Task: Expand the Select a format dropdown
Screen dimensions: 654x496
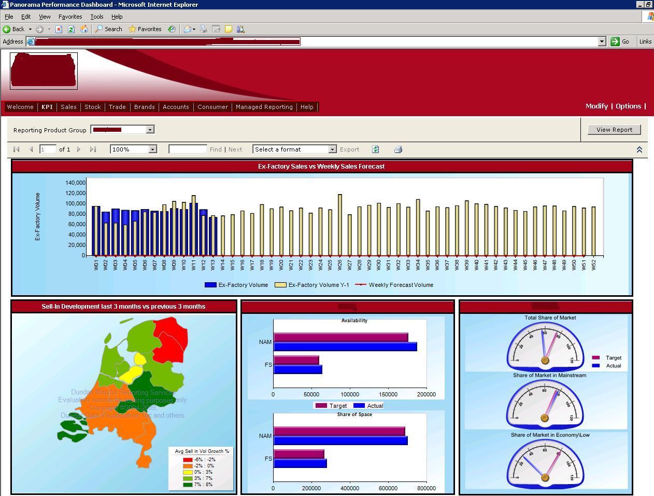Action: (x=332, y=149)
